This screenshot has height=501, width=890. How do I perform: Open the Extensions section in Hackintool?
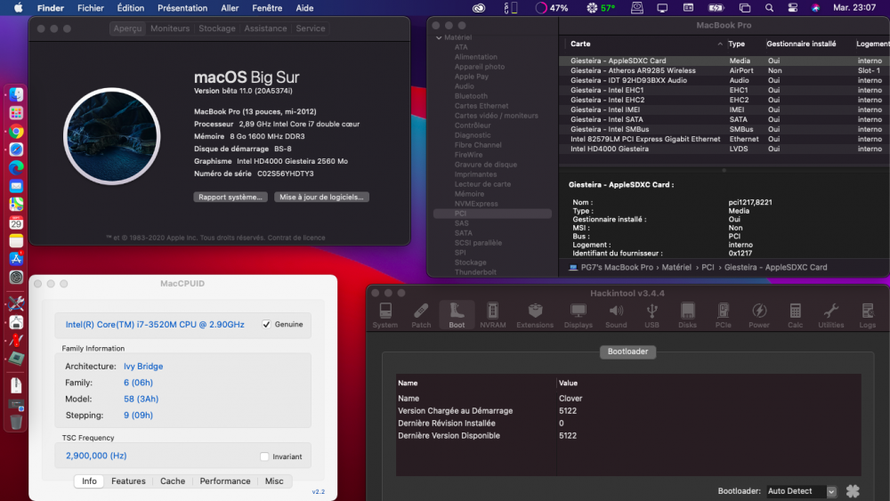click(535, 316)
